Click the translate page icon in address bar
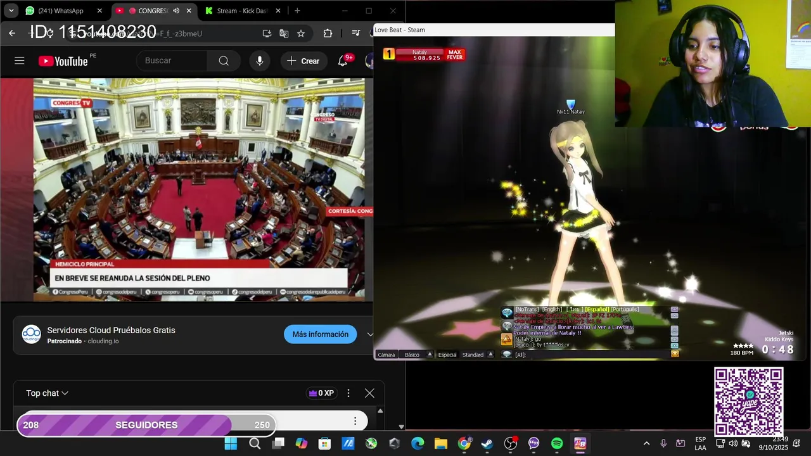811x456 pixels. (284, 34)
